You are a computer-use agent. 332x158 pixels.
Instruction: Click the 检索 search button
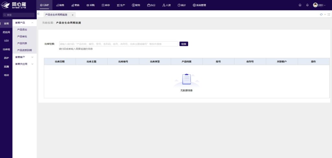click(184, 44)
